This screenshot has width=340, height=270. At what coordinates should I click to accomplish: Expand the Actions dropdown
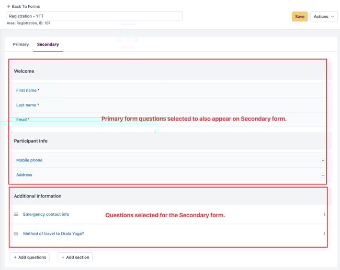point(324,17)
